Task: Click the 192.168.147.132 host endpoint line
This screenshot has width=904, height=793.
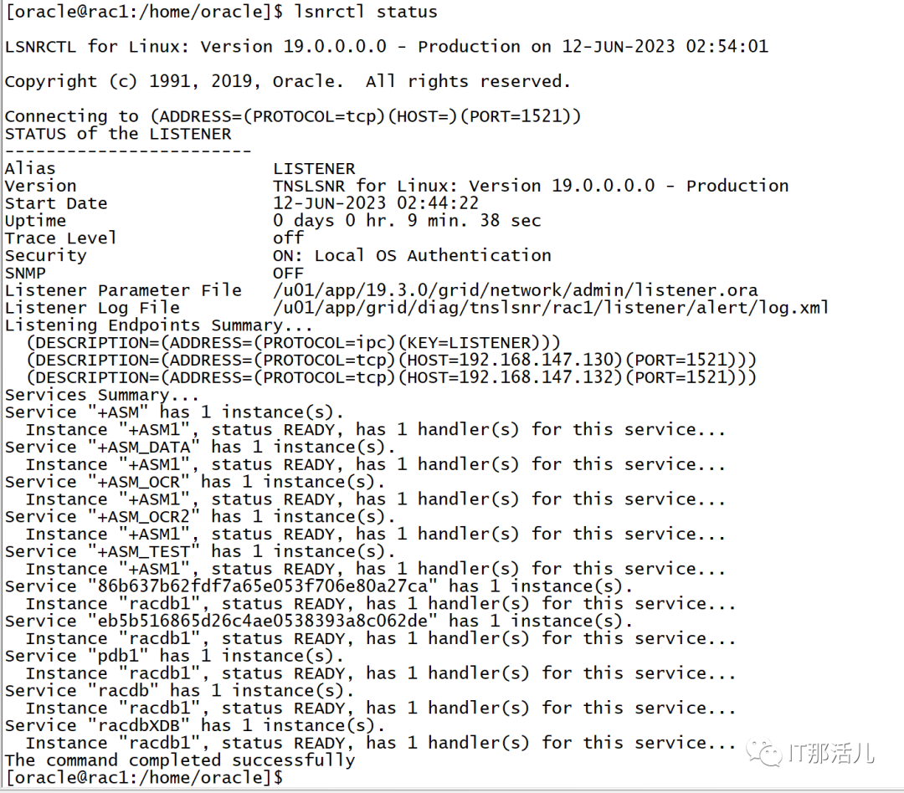Action: (x=392, y=377)
